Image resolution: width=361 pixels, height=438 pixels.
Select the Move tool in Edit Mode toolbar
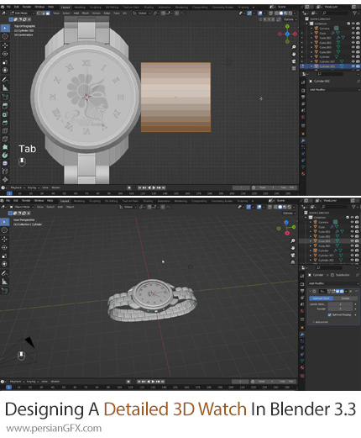pos(5,45)
